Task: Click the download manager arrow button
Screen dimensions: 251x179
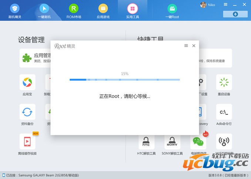Action: (235, 14)
